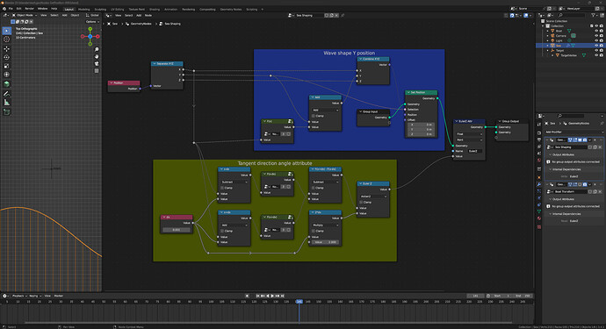606x329 pixels.
Task: Open the Material properties tab icon
Action: [x=539, y=218]
